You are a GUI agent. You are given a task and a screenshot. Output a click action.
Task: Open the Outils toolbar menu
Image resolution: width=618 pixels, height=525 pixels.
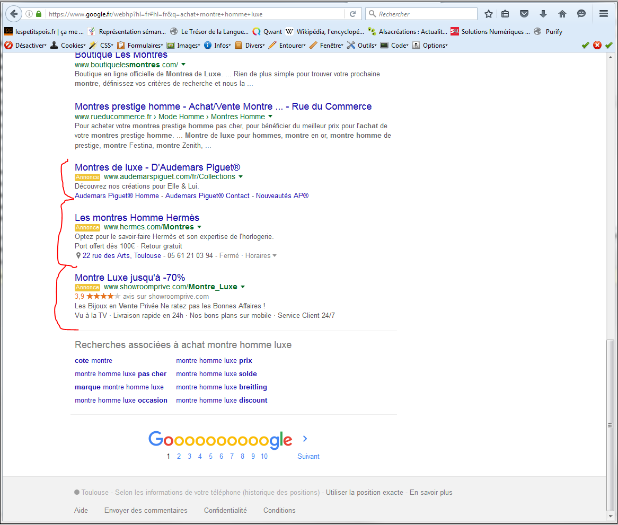click(x=362, y=45)
